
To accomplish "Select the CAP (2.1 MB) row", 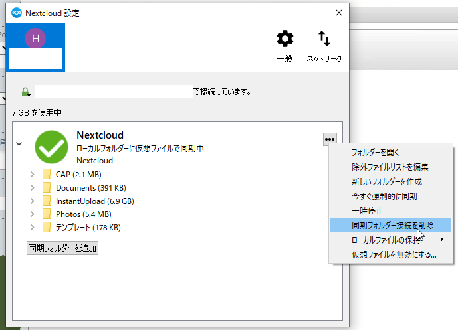I will [78, 175].
